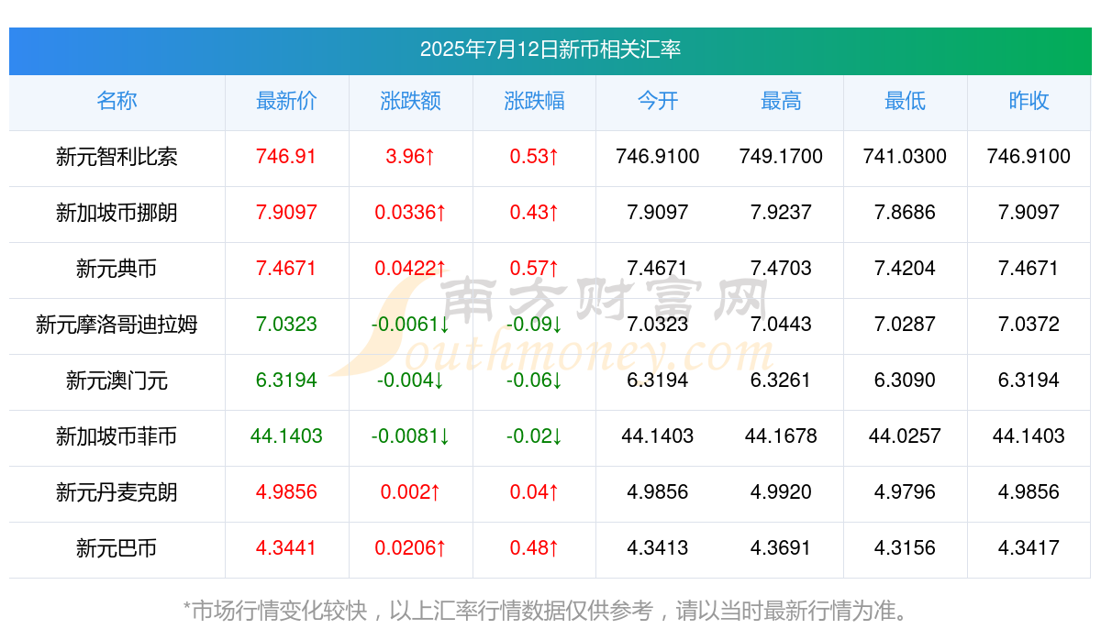Select the previous close 7.0372

[1029, 325]
